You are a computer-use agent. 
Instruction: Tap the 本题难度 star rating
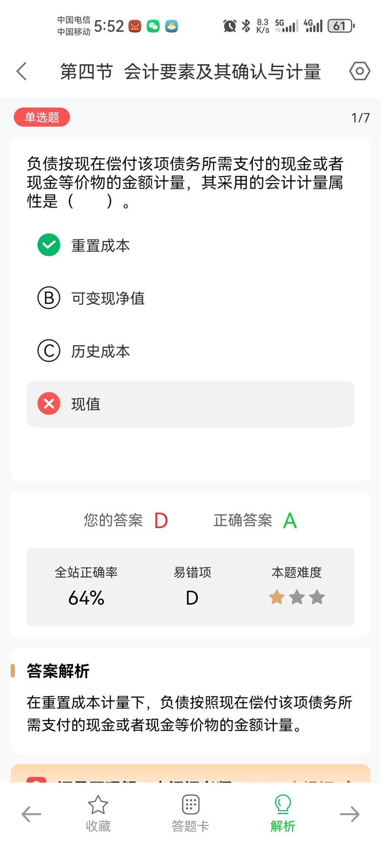tap(296, 597)
